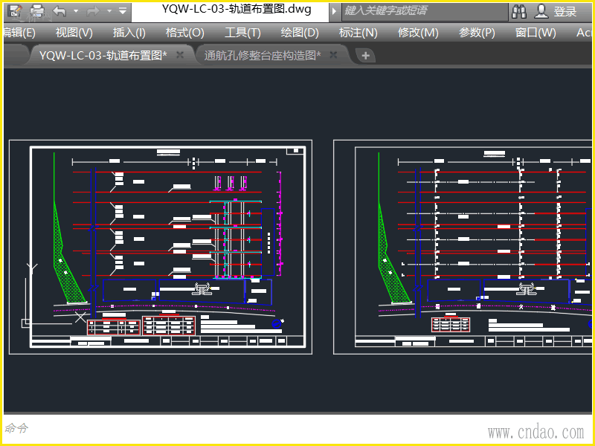Image resolution: width=595 pixels, height=446 pixels.
Task: Click the binoculars search icon
Action: (518, 11)
